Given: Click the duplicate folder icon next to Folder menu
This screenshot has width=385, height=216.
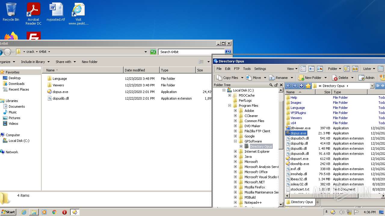Looking at the screenshot, I should tap(346, 69).
